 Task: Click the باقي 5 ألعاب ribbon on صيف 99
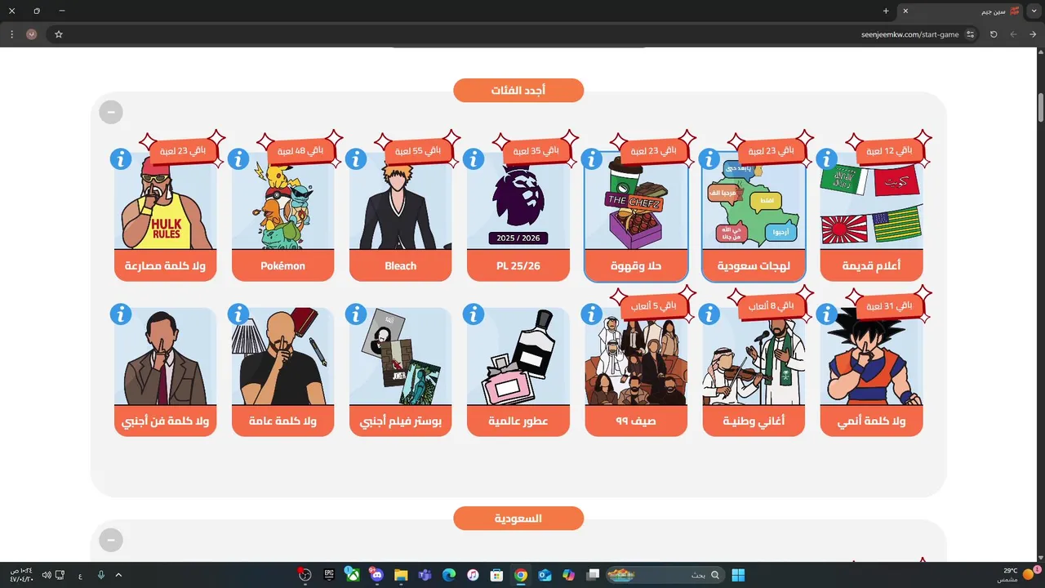pos(655,305)
